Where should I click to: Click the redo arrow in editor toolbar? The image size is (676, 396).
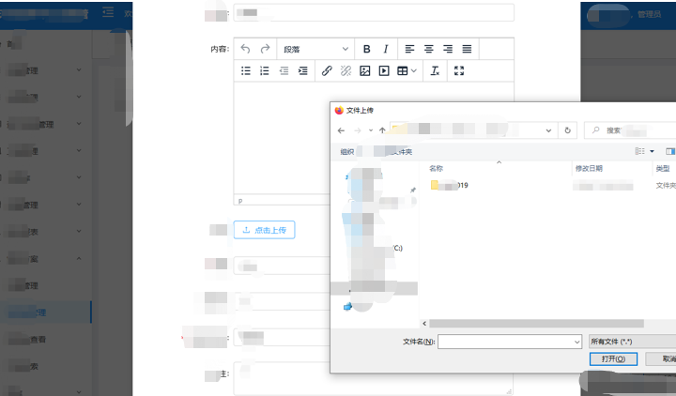(265, 49)
